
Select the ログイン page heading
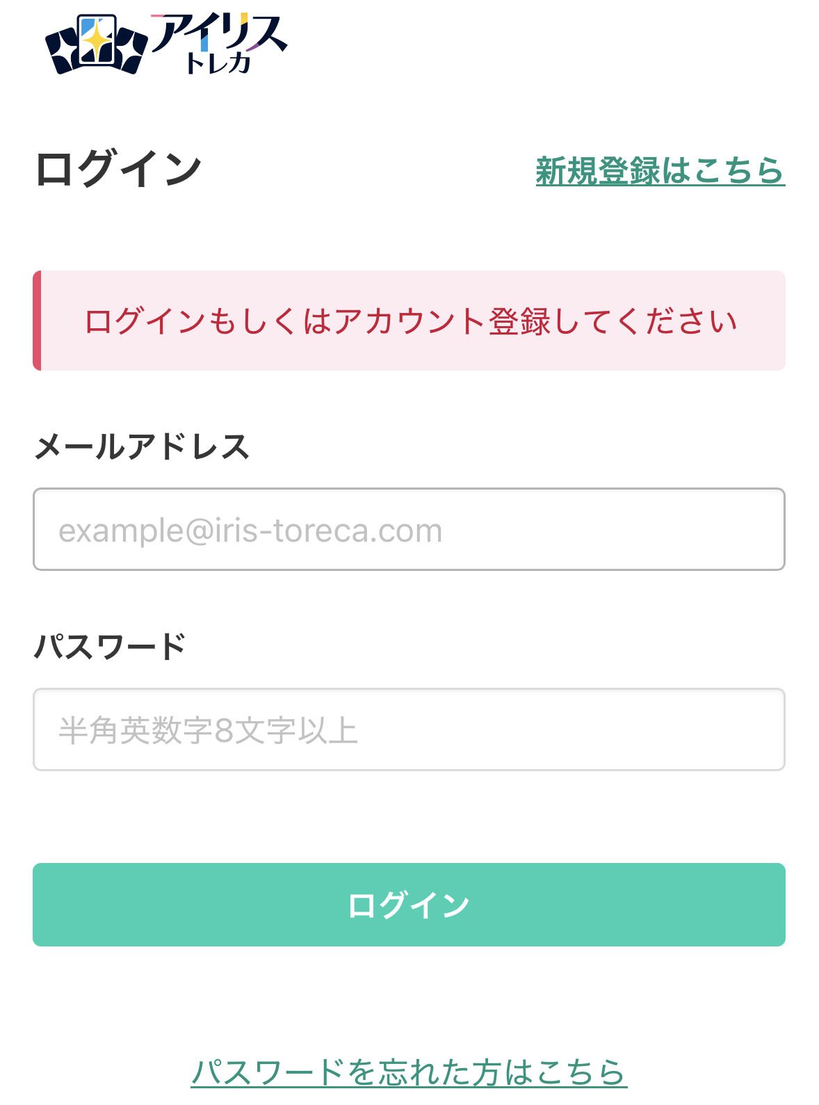click(118, 169)
